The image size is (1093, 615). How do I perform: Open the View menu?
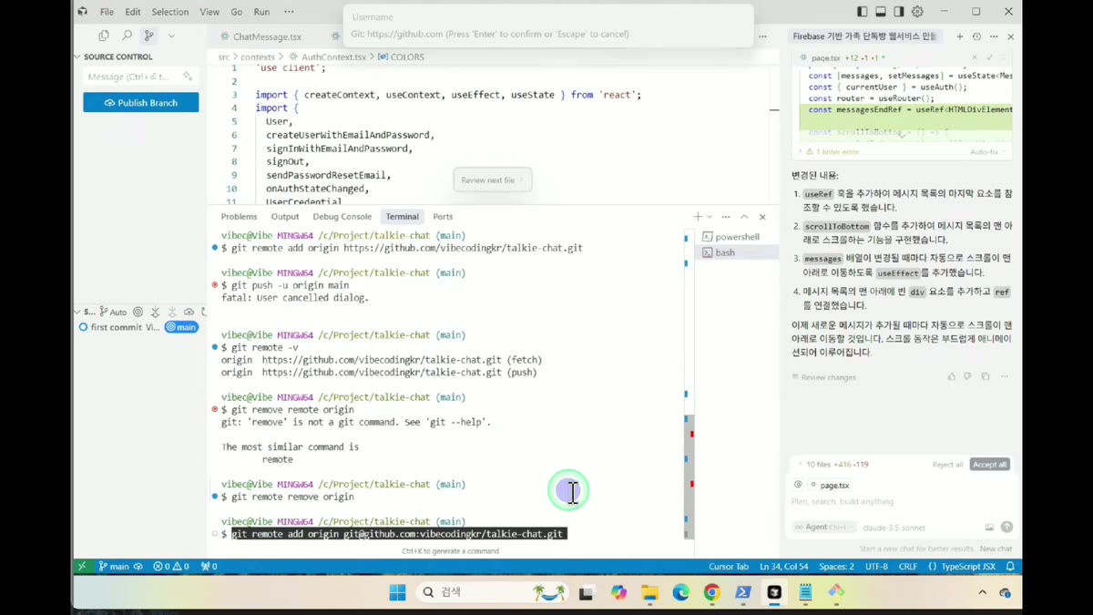click(209, 12)
